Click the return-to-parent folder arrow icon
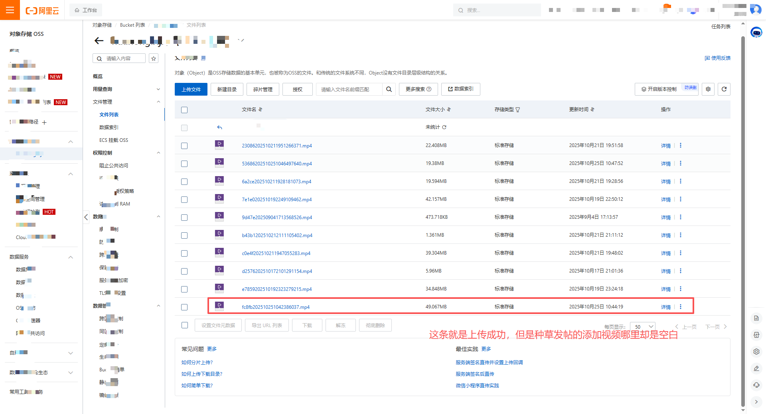766x414 pixels. click(219, 128)
